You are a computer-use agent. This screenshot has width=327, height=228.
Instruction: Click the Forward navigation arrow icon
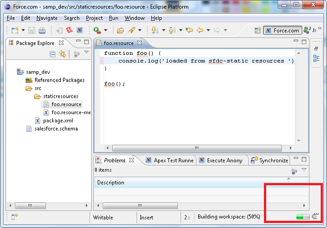[x=217, y=30]
